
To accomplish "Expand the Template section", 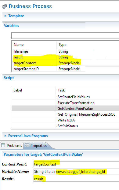I will (x=5, y=16).
